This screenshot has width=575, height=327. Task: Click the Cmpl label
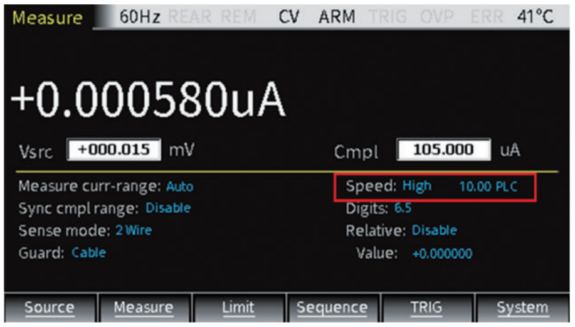356,152
